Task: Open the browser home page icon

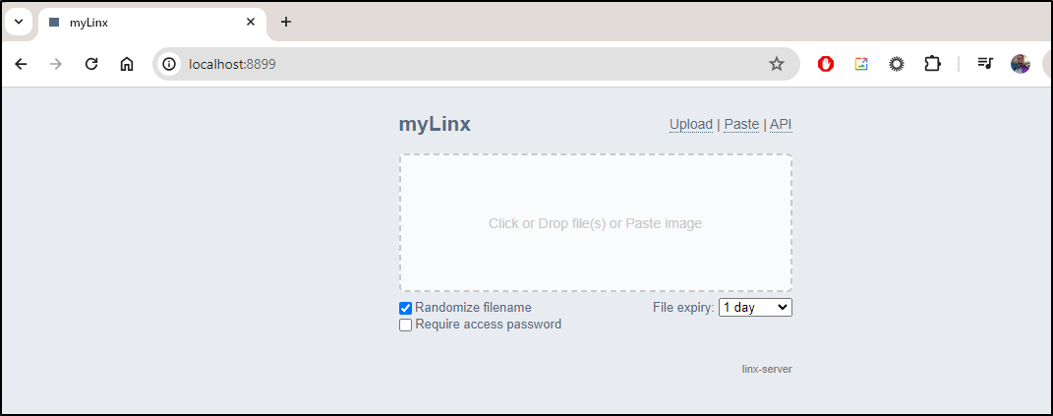Action: click(126, 64)
